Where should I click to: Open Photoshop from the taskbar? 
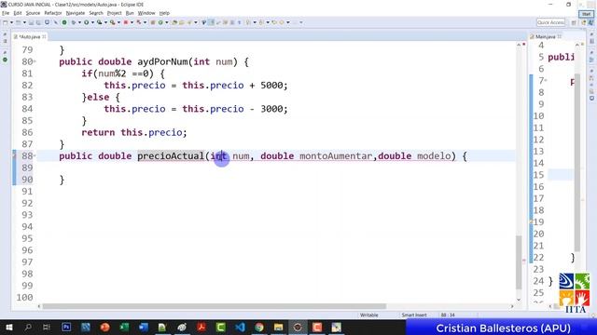[66, 327]
